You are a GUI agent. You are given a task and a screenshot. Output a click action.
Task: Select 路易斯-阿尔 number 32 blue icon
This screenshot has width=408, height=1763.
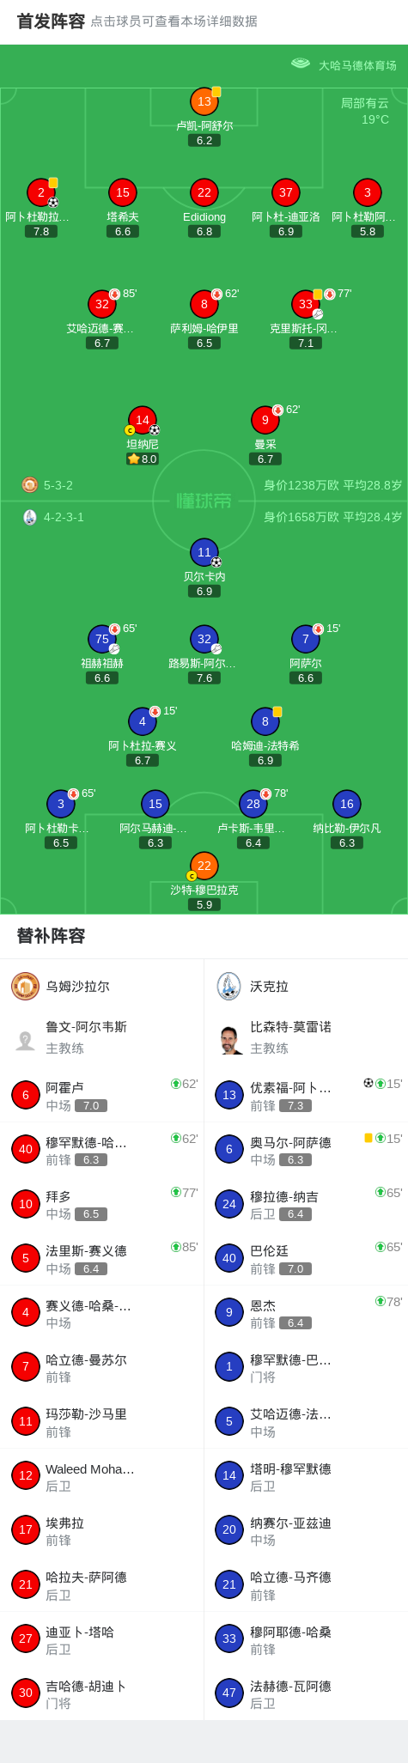click(204, 639)
